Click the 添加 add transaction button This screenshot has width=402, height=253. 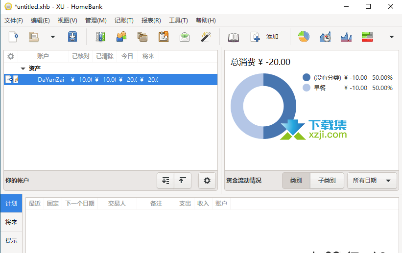click(x=264, y=37)
